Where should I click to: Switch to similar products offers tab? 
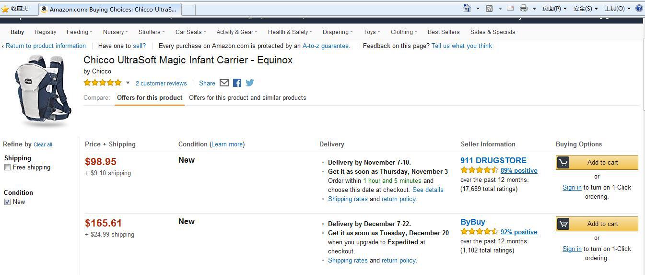point(247,98)
